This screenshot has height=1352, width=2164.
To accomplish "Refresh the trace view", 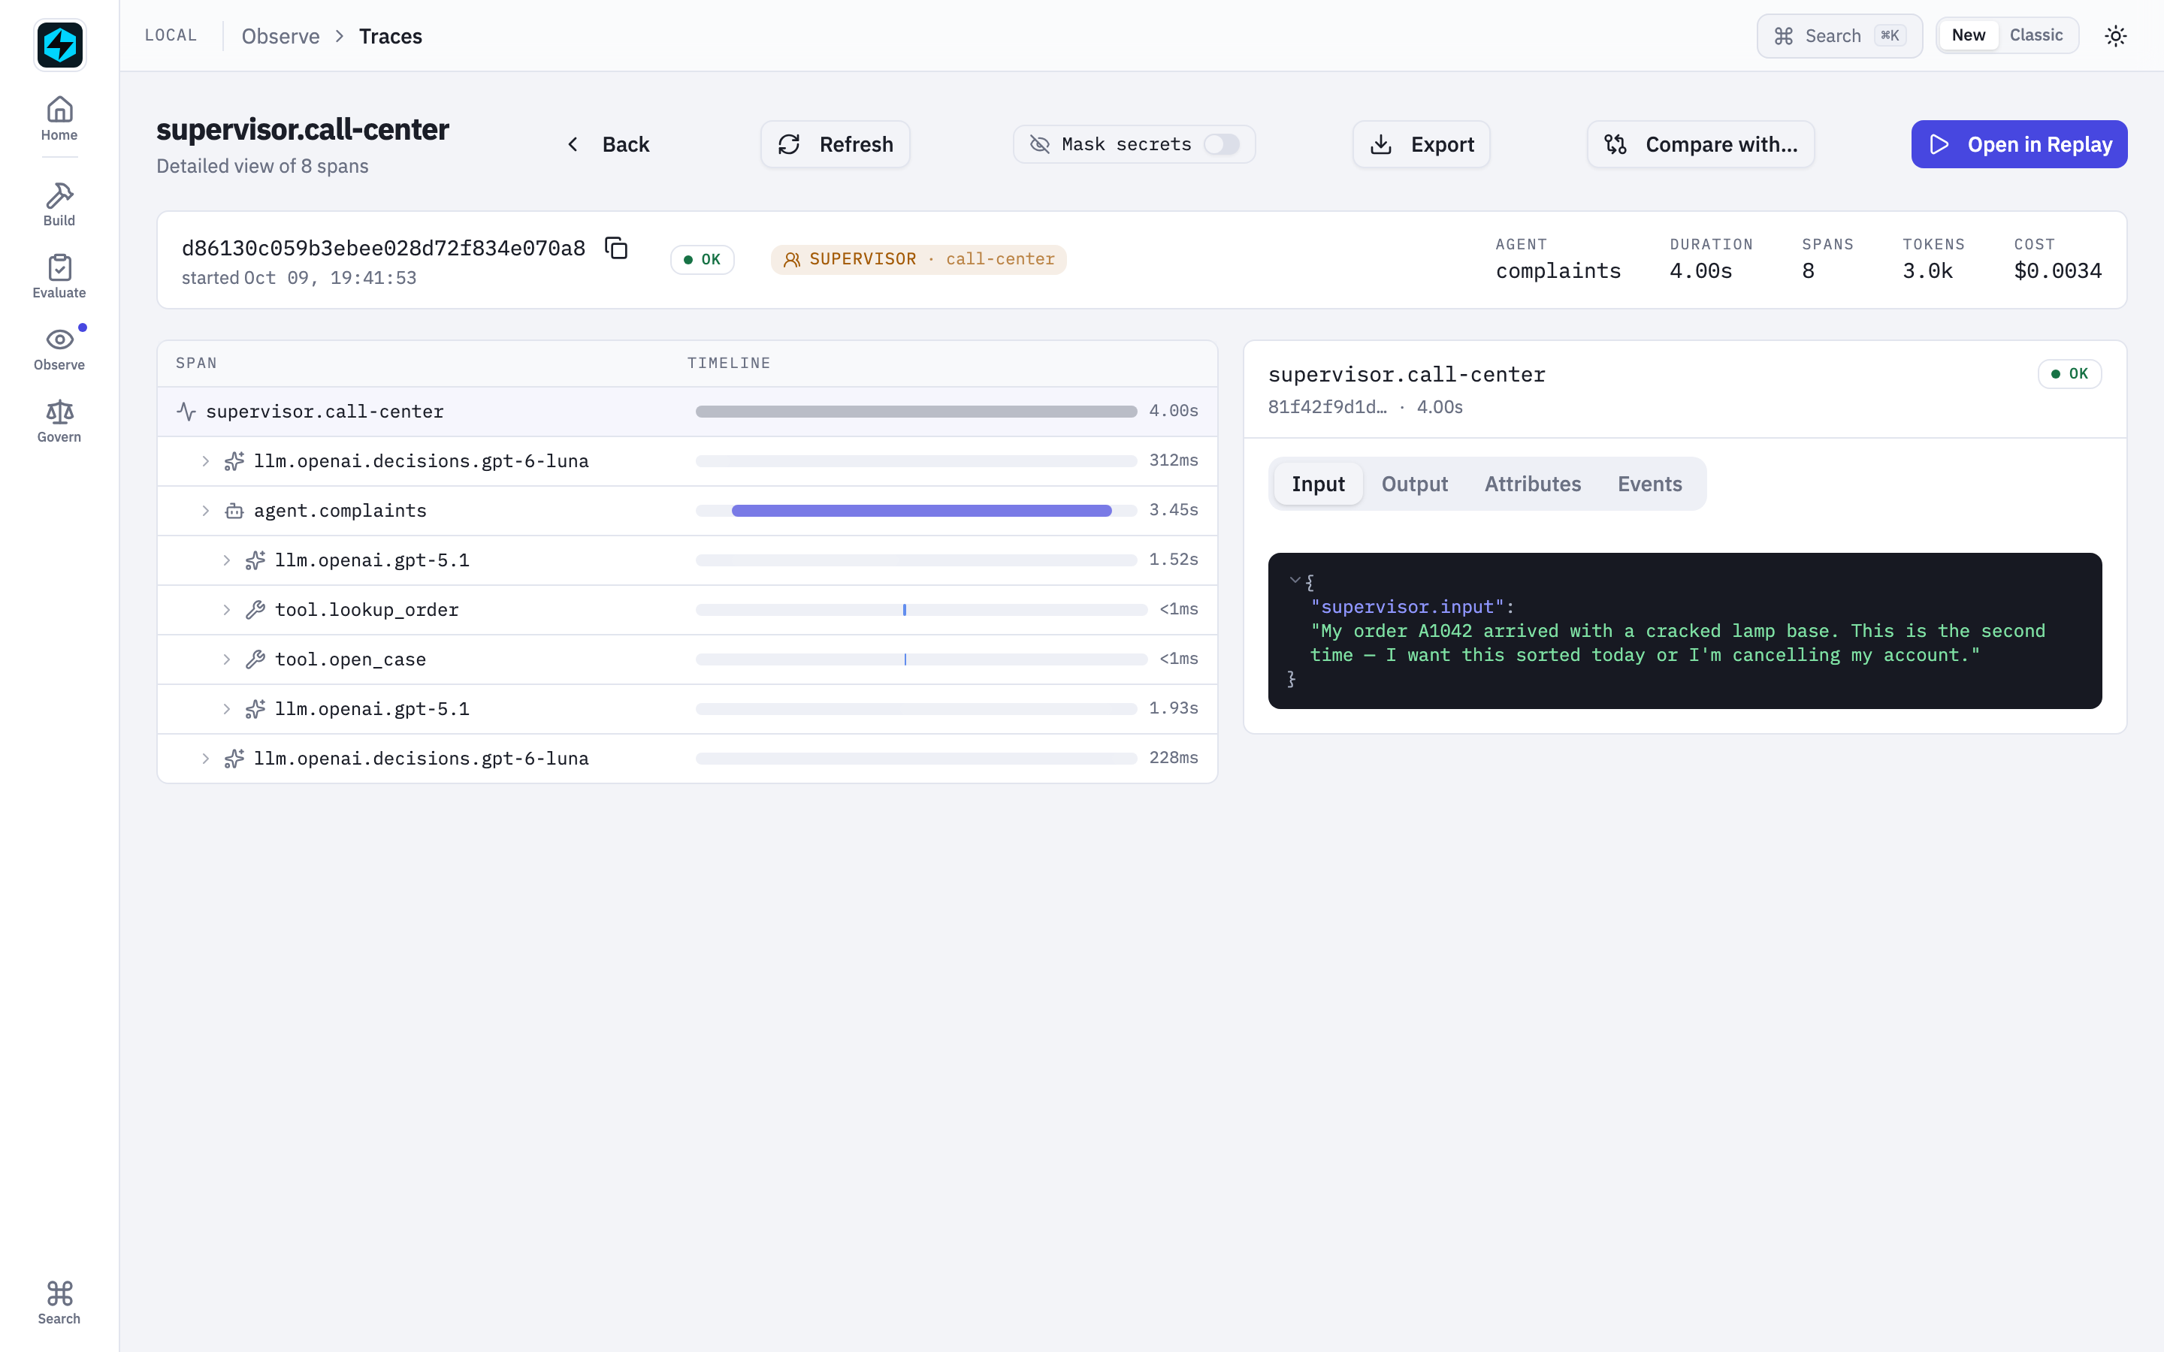I will coord(836,144).
